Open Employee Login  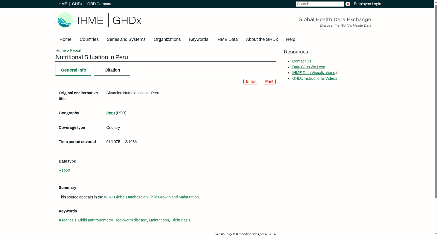coord(367,4)
